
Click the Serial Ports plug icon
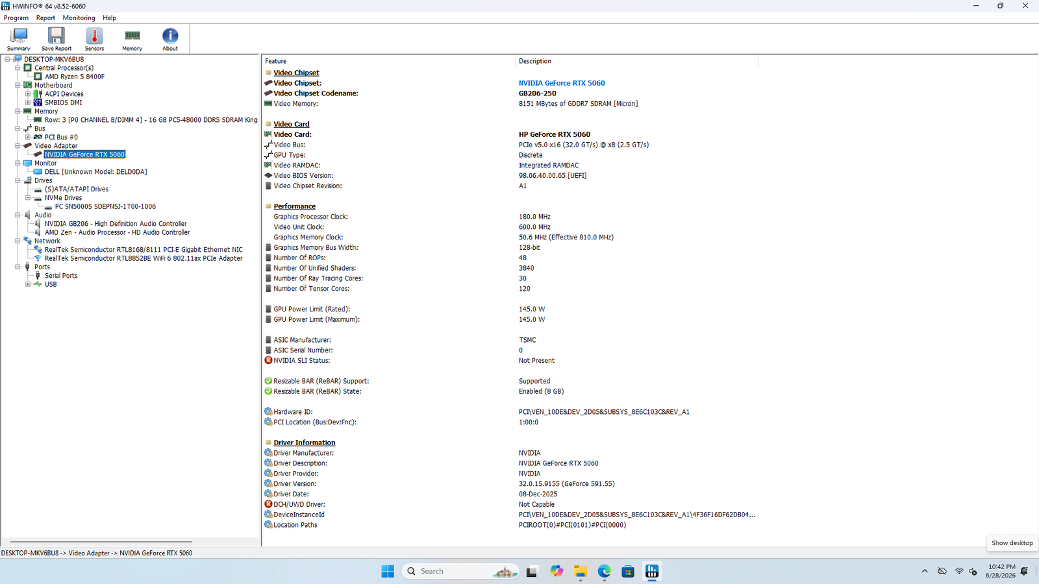[38, 276]
